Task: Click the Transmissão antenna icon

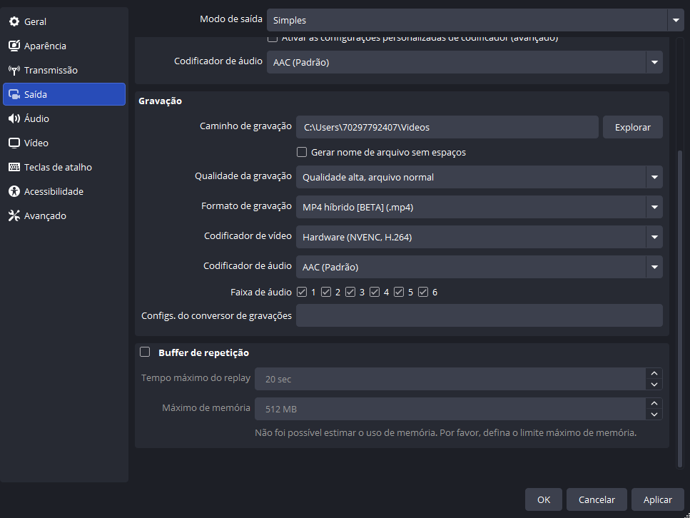Action: pos(14,70)
